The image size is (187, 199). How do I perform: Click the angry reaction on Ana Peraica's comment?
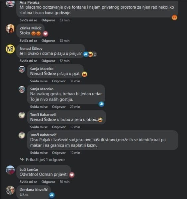[174, 17]
